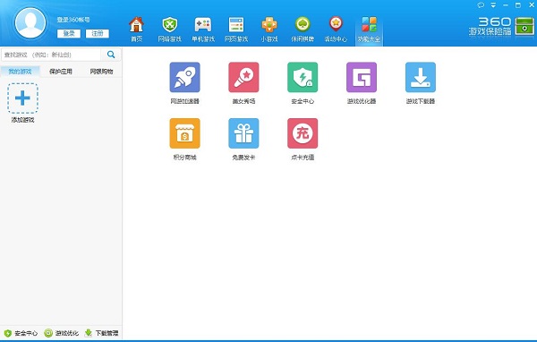Focus the 查找游戏 search field

[51, 55]
